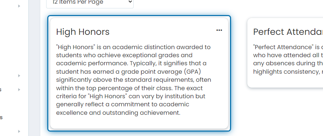Click the sidebar item ending in "s" with an arrow
323x136 pixels.
coord(1,90)
